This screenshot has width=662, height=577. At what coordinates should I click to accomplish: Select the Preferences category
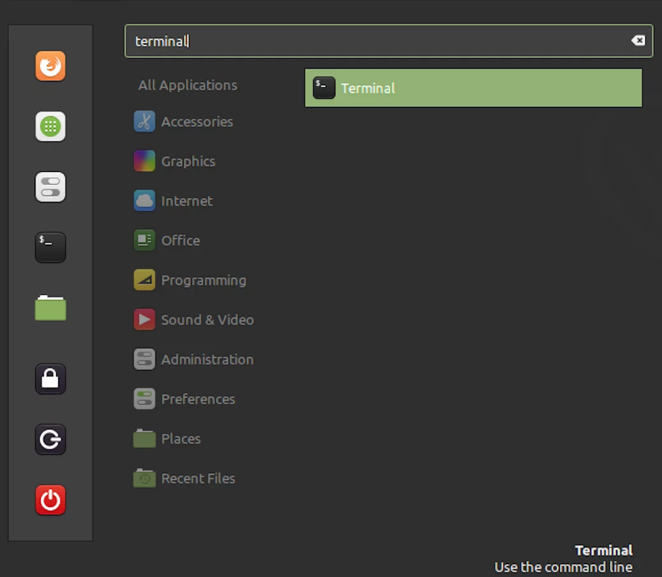tap(184, 399)
